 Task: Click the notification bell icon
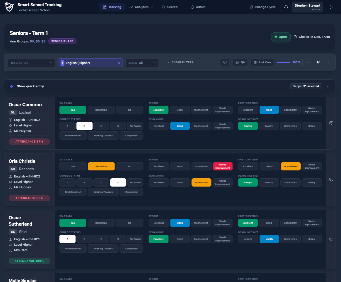click(x=286, y=7)
